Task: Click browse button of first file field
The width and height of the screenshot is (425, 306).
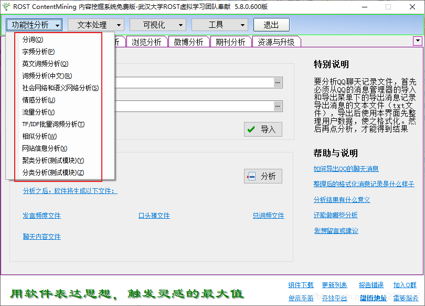Action: click(278, 83)
